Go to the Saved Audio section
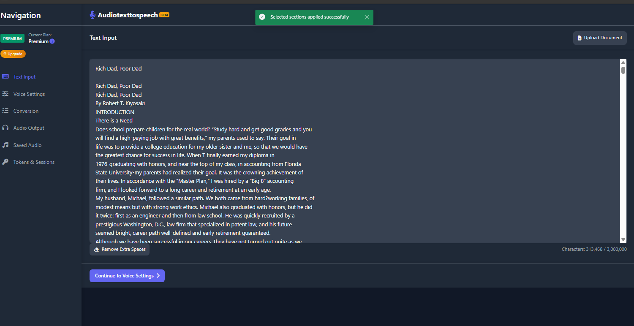 pyautogui.click(x=27, y=145)
